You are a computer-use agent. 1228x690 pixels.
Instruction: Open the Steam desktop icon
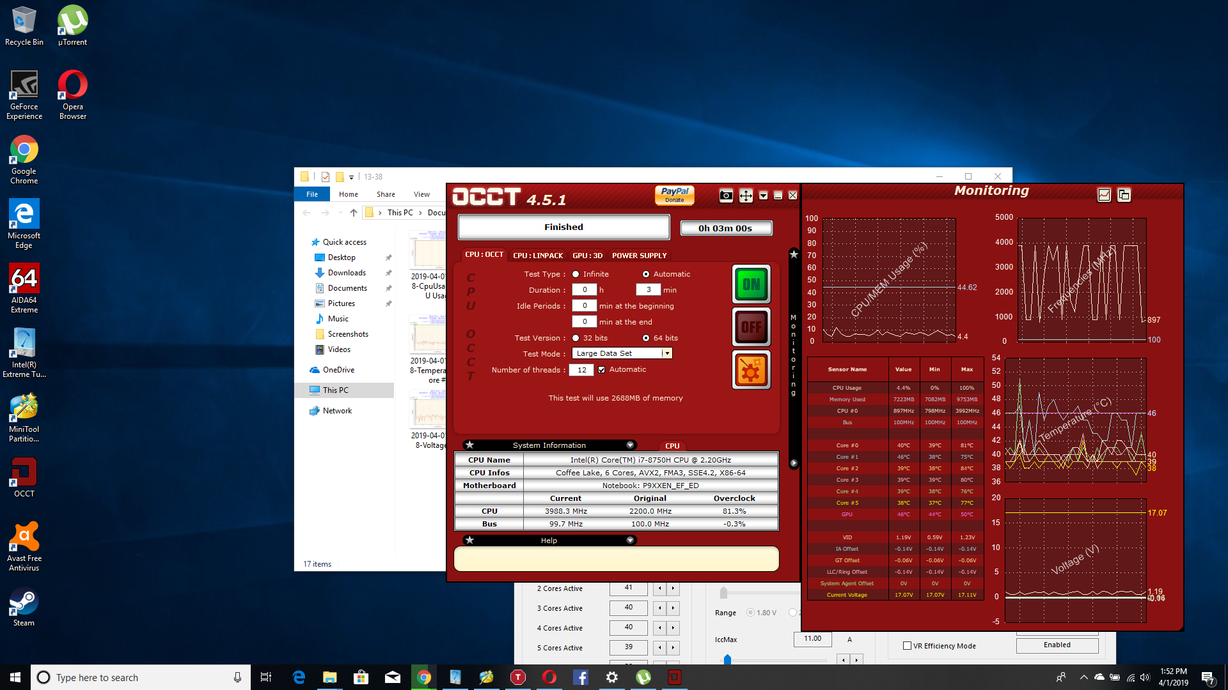[x=24, y=607]
